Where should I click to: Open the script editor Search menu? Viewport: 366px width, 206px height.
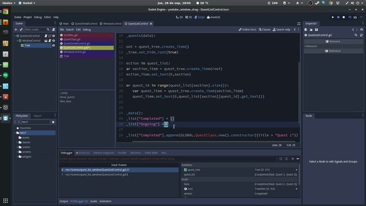(70, 30)
